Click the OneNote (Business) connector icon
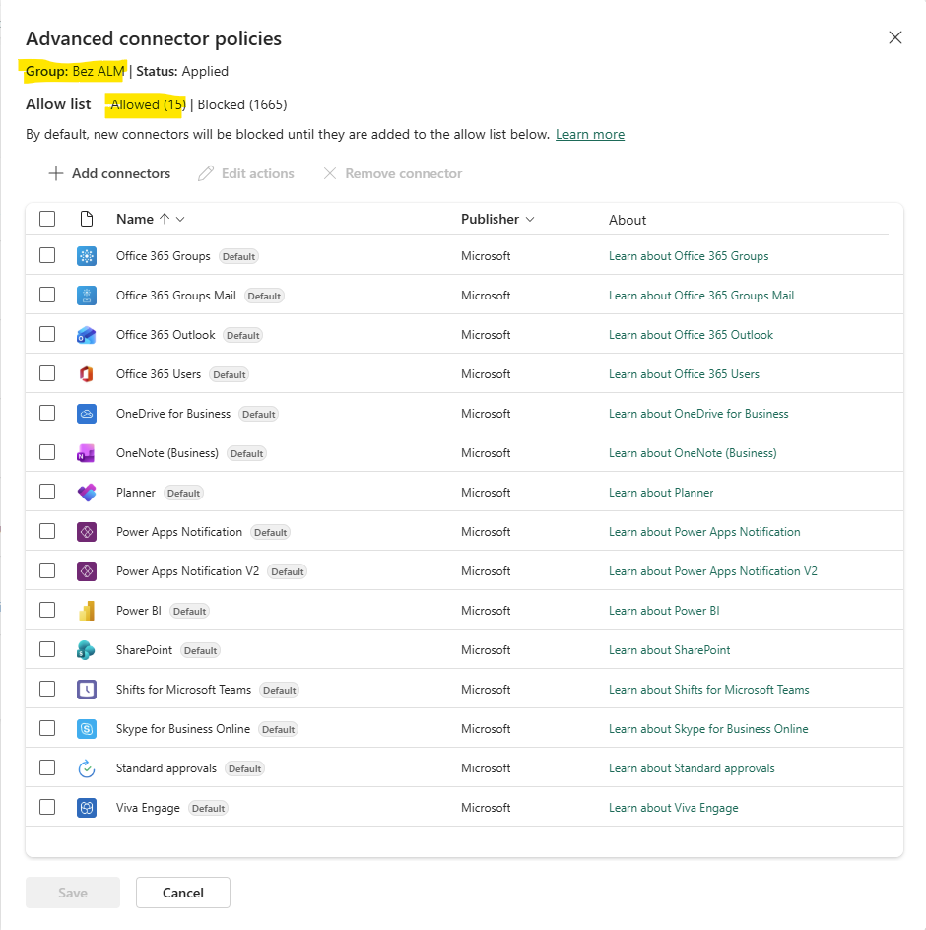Image resolution: width=926 pixels, height=930 pixels. [87, 453]
